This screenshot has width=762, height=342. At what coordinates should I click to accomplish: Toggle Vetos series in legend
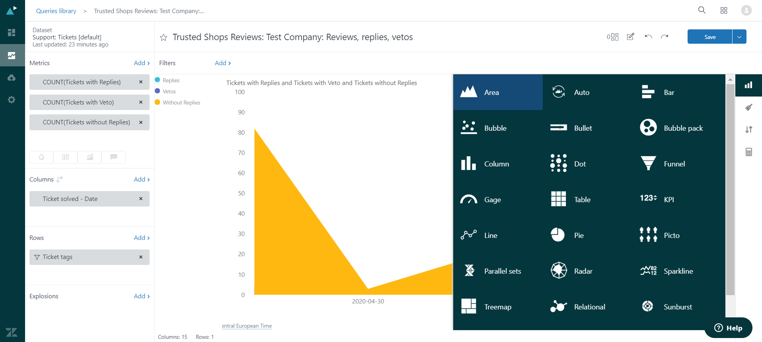tap(166, 91)
